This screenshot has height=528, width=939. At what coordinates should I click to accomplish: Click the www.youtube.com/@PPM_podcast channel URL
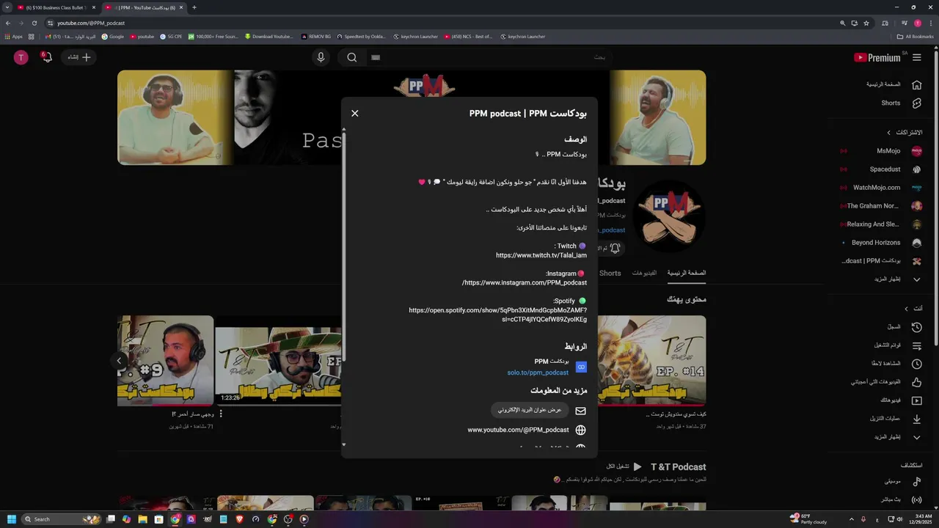point(518,430)
